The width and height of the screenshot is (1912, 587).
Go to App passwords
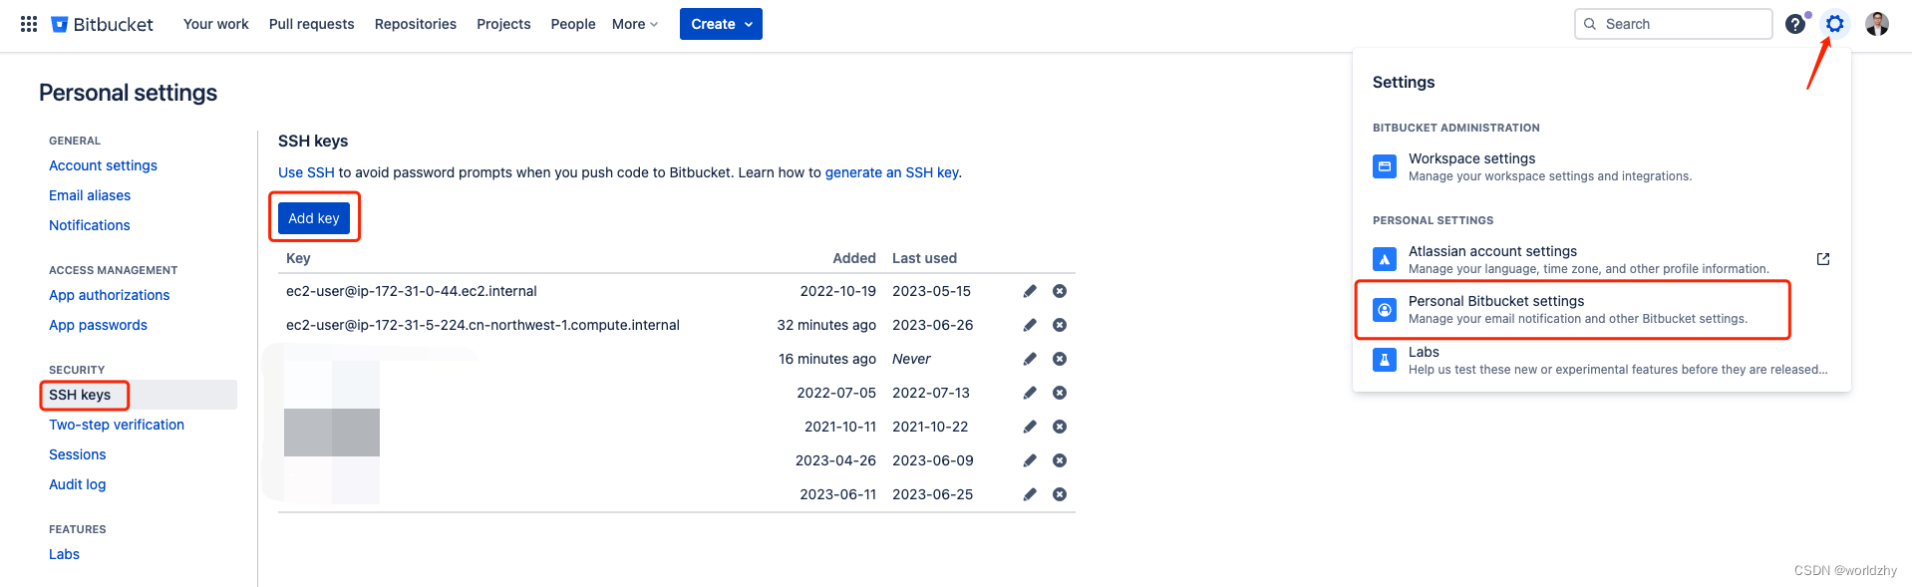98,325
